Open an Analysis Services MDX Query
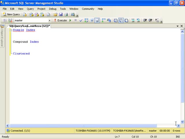Image resolution: width=185 pixels, height=139 pixels. 31,14
